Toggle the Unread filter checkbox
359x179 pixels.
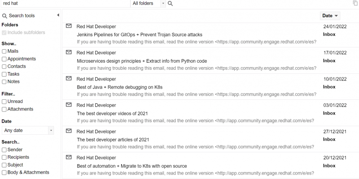pyautogui.click(x=4, y=102)
